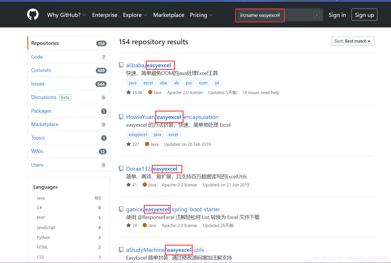Expand the Explore menu
Image resolution: width=391 pixels, height=263 pixels.
(135, 15)
